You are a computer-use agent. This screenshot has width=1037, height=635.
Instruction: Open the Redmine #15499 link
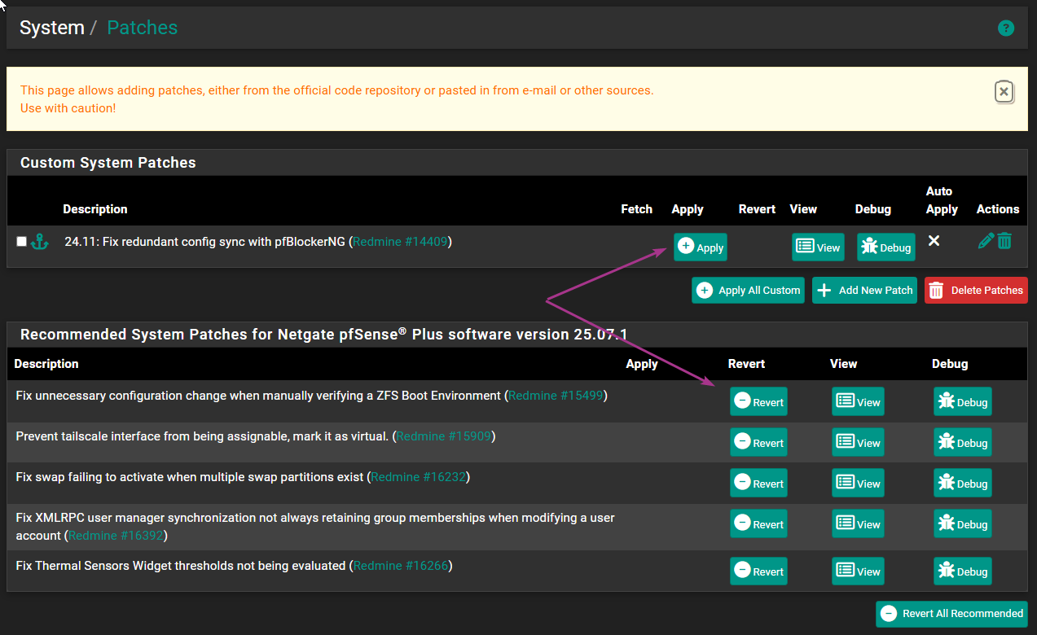pos(556,396)
